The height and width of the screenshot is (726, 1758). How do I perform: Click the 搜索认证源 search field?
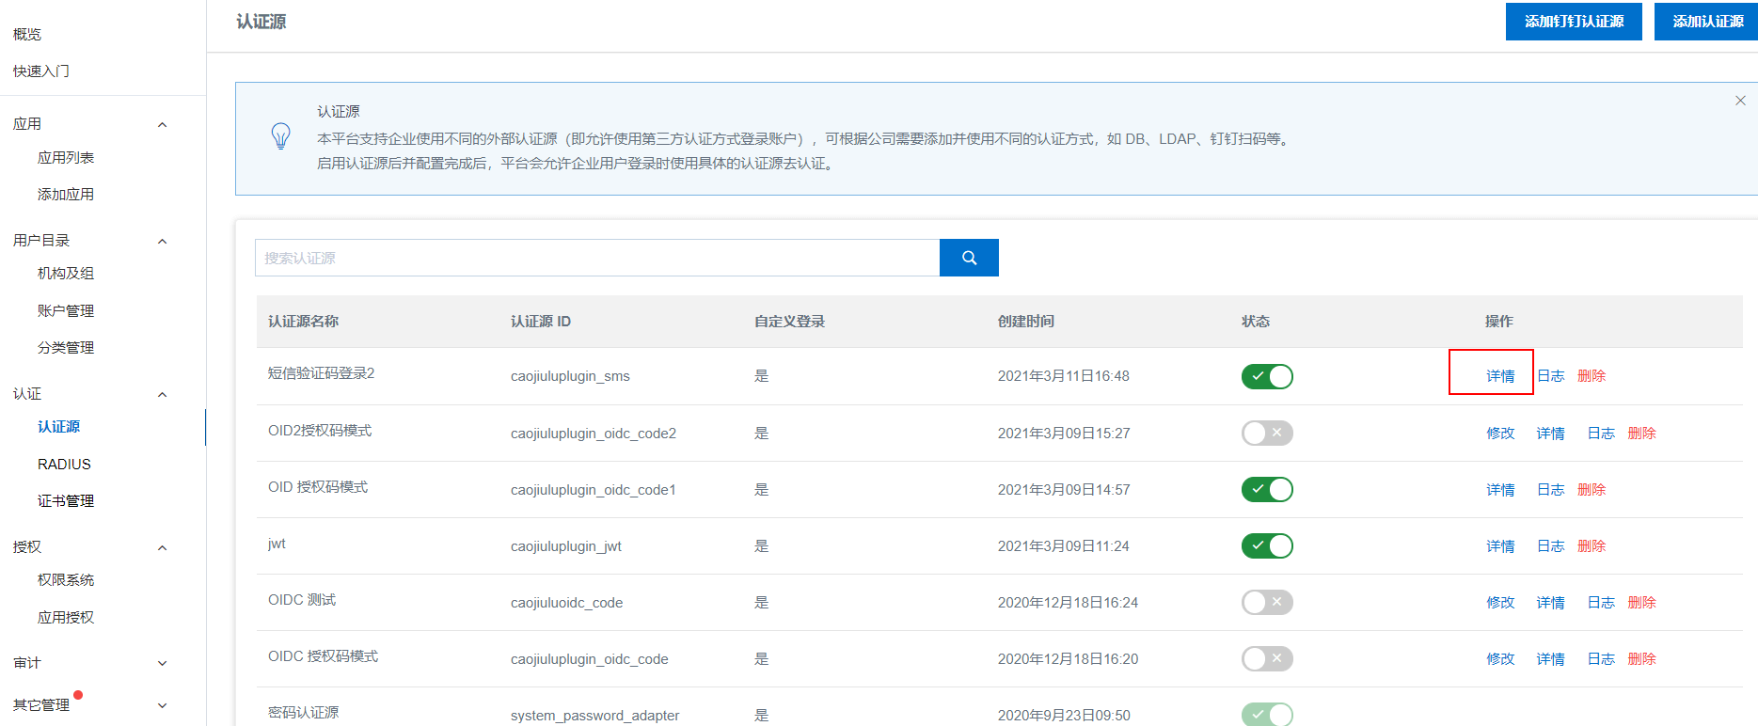point(596,258)
